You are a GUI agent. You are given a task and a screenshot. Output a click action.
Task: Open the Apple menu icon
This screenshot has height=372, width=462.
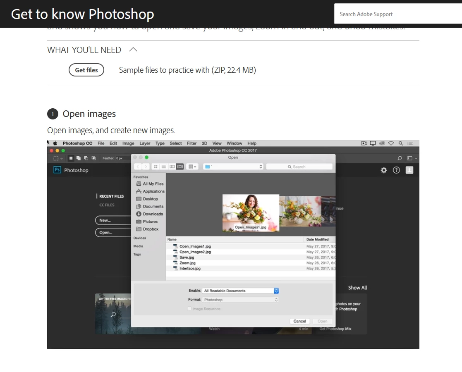point(55,143)
